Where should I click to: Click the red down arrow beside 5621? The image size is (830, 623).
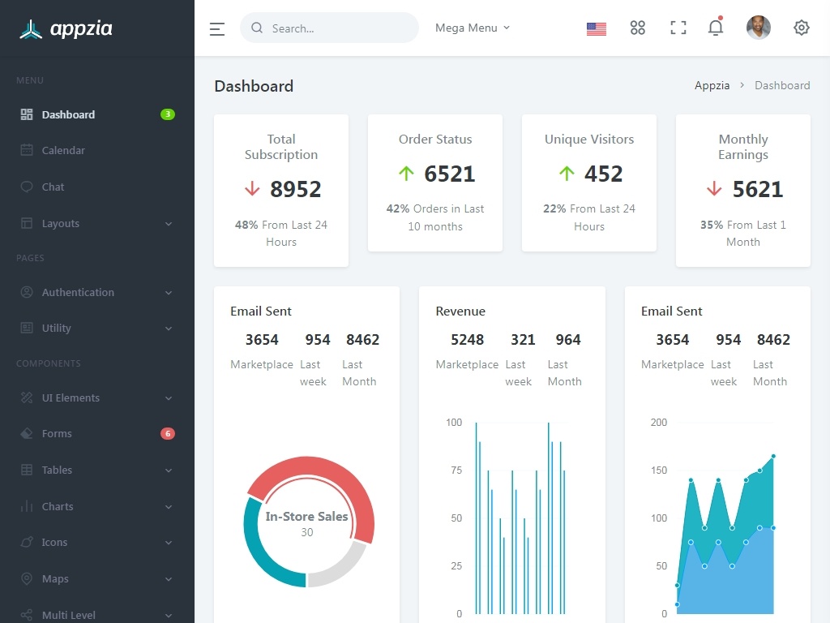(x=714, y=188)
